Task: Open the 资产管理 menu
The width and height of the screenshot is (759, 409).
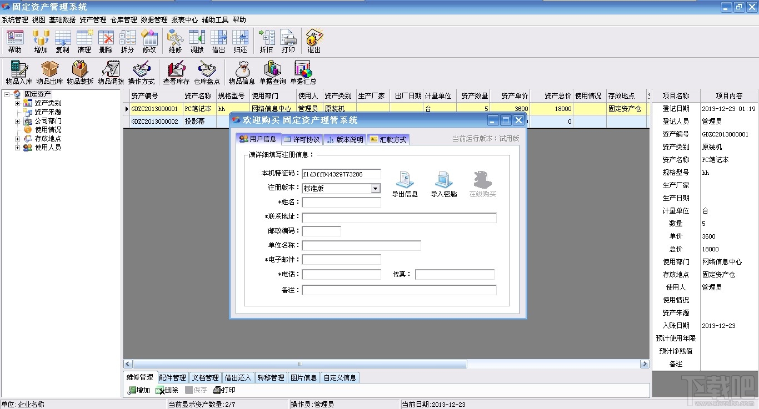Action: [93, 19]
